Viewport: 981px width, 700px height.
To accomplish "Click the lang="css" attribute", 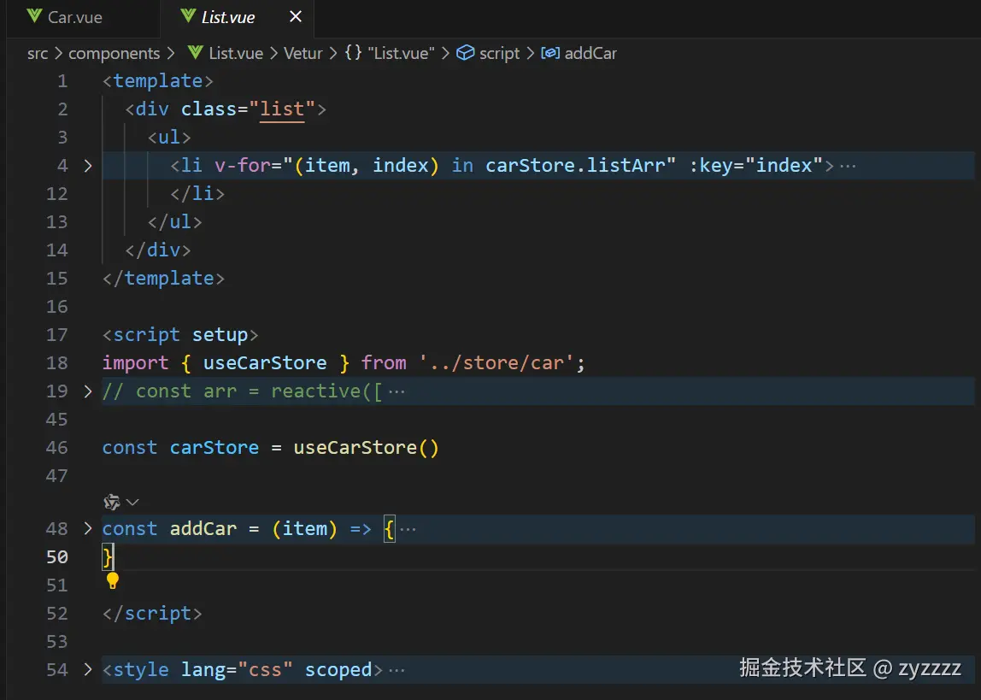I will pos(237,670).
